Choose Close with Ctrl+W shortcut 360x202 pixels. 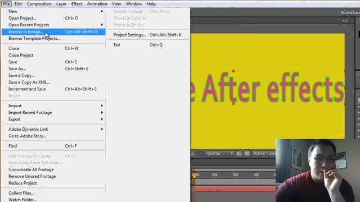tap(53, 48)
